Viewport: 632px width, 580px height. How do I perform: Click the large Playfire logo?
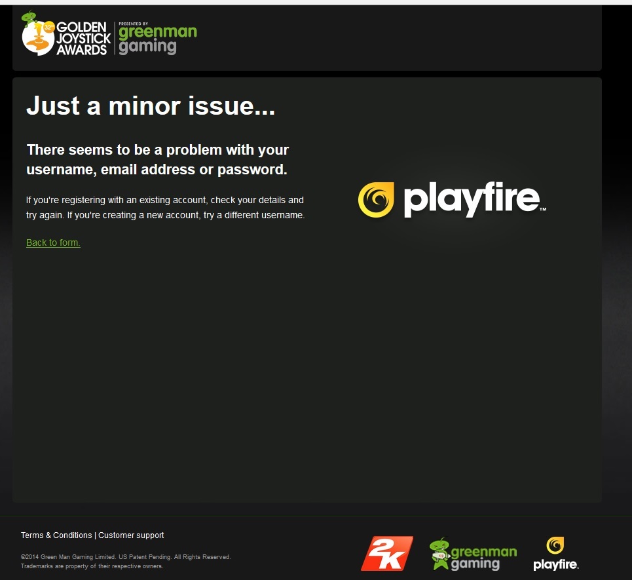pos(452,200)
